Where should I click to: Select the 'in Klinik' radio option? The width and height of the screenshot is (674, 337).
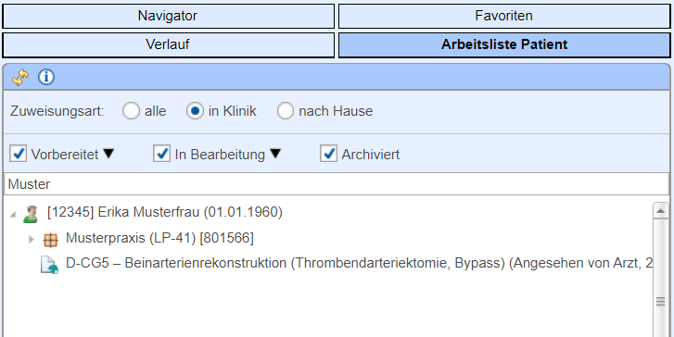[195, 111]
